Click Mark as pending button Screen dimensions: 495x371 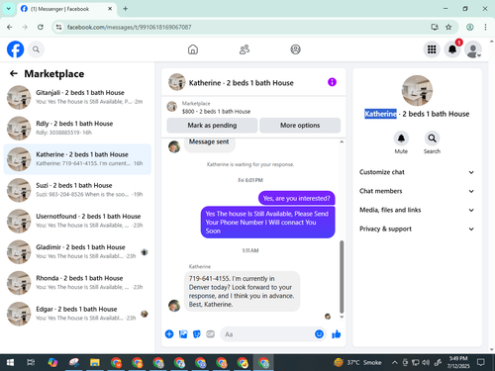click(212, 126)
